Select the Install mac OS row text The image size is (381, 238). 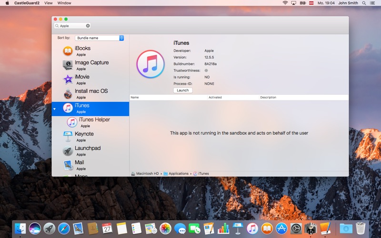coord(91,91)
